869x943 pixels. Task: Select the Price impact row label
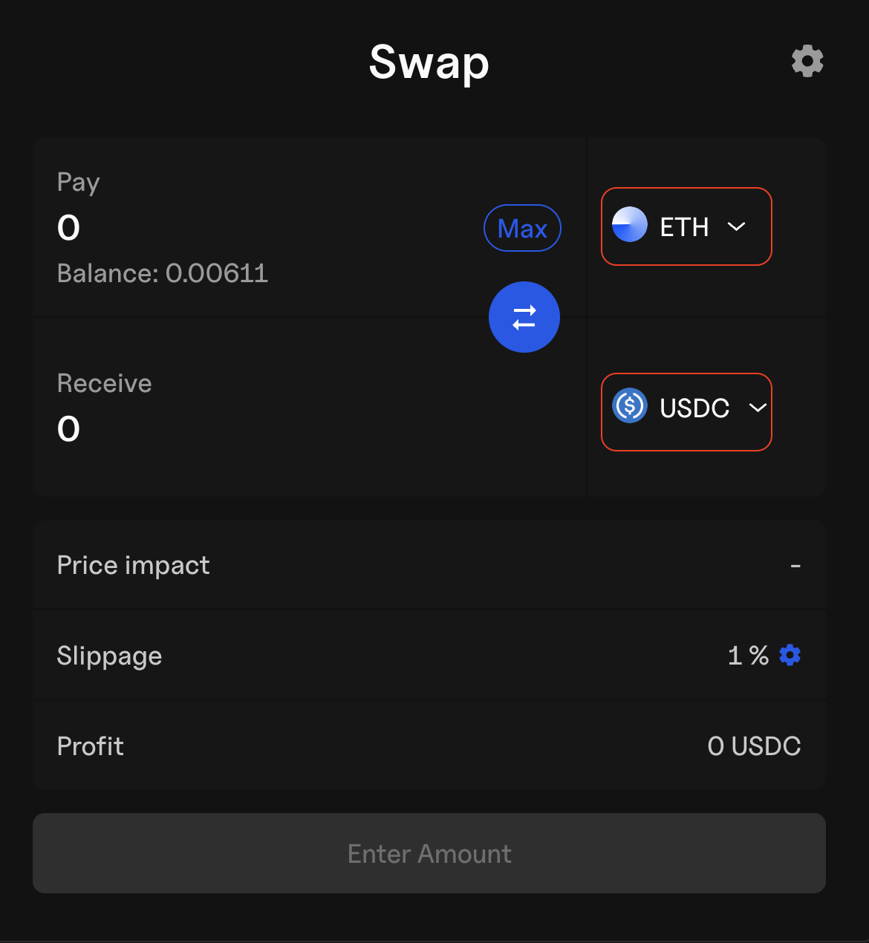click(x=134, y=566)
